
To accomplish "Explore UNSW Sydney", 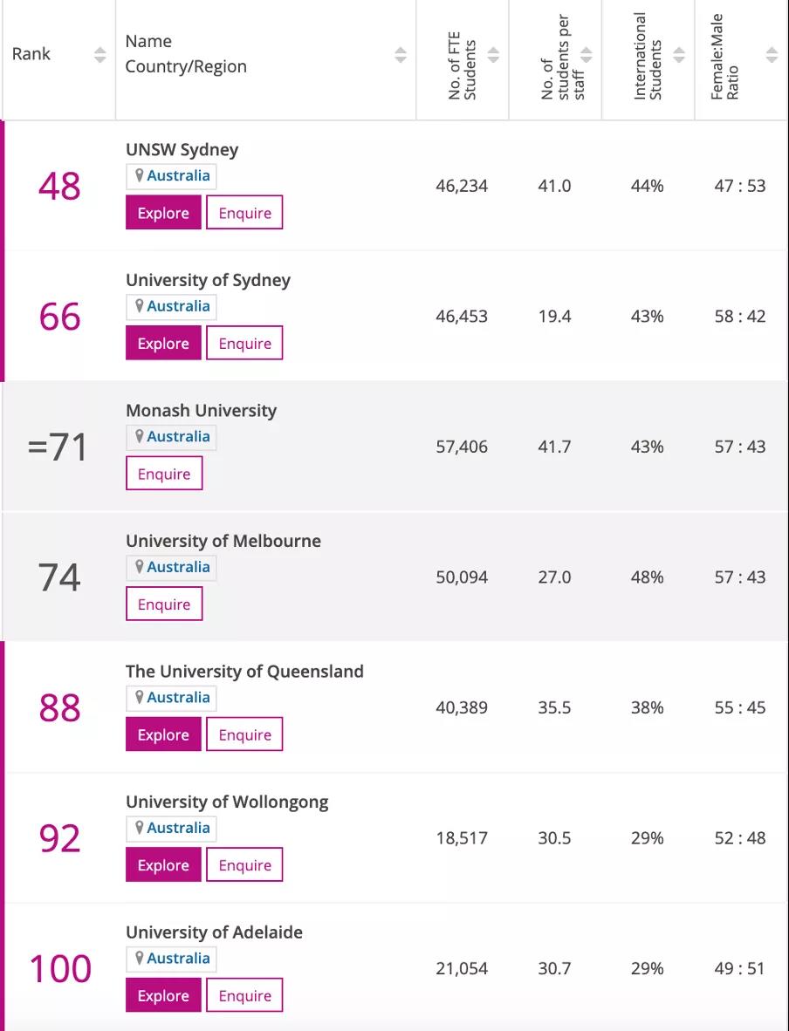I will 163,213.
